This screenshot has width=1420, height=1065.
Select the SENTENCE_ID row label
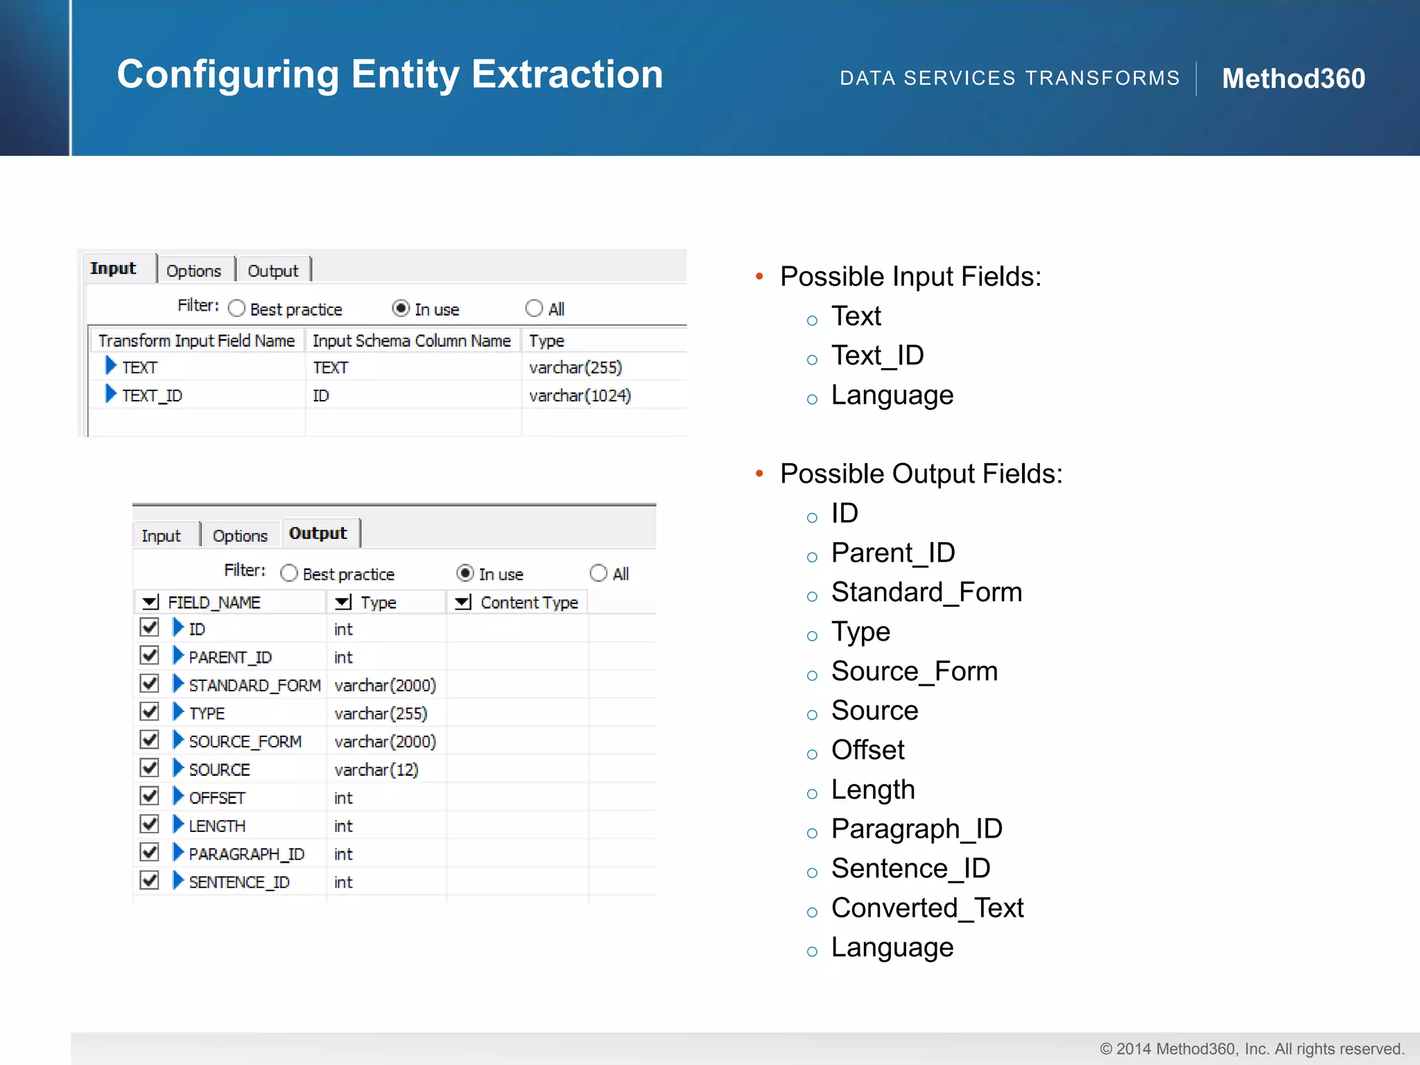(239, 882)
